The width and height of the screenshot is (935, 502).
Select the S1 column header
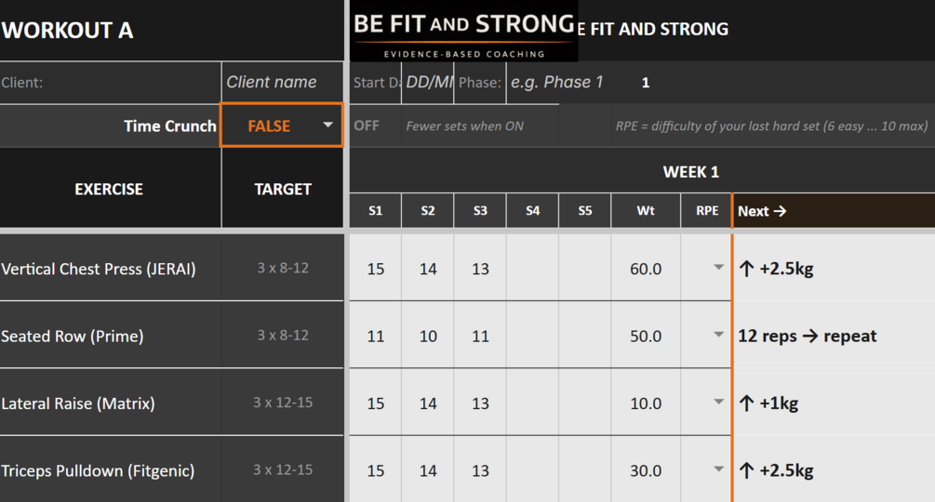375,211
